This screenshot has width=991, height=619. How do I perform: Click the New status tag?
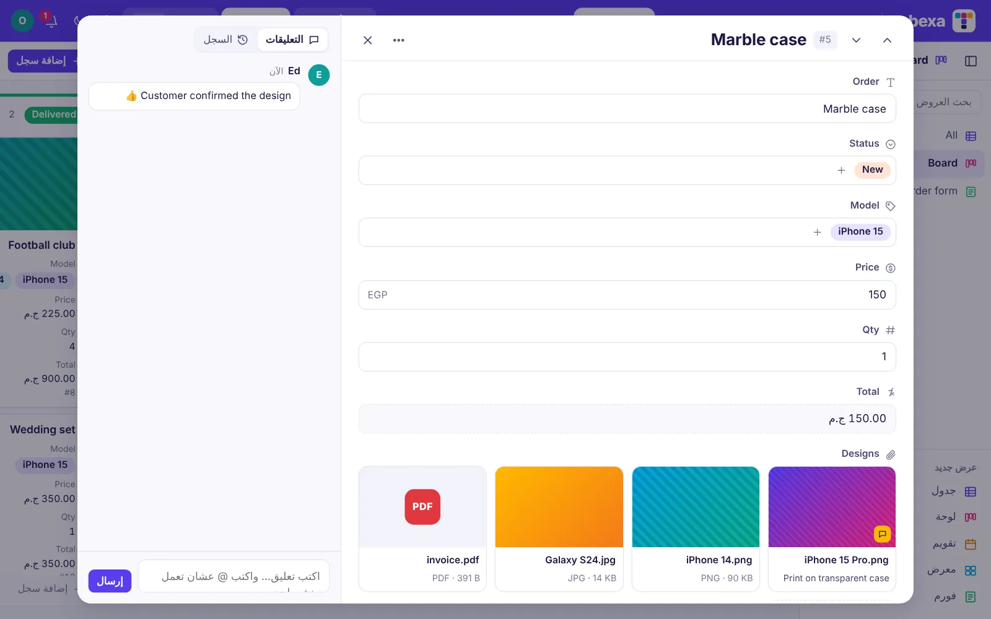tap(872, 170)
